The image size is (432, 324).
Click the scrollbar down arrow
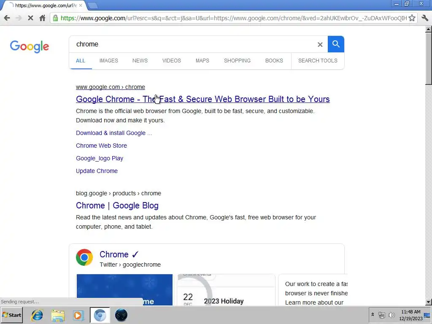428,302
